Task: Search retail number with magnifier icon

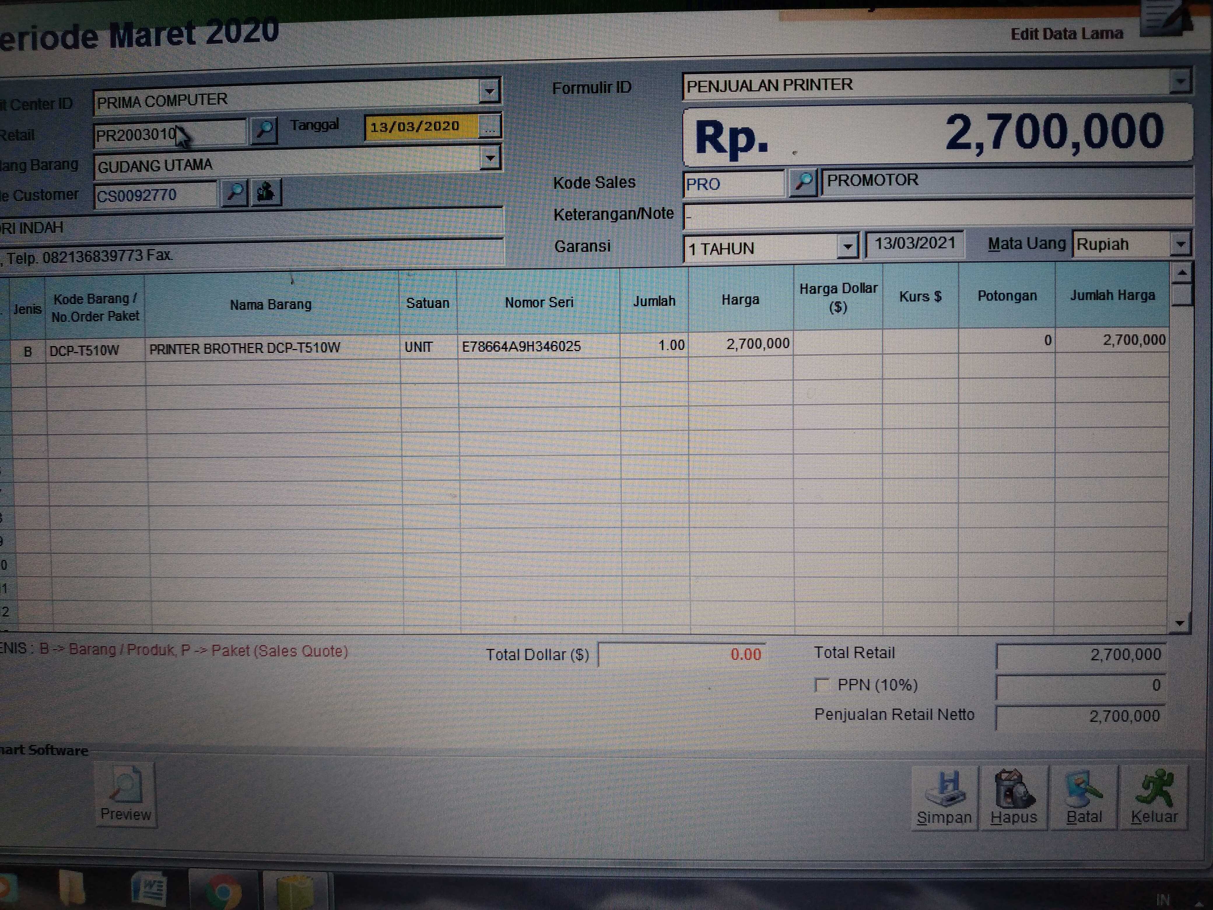Action: (264, 130)
